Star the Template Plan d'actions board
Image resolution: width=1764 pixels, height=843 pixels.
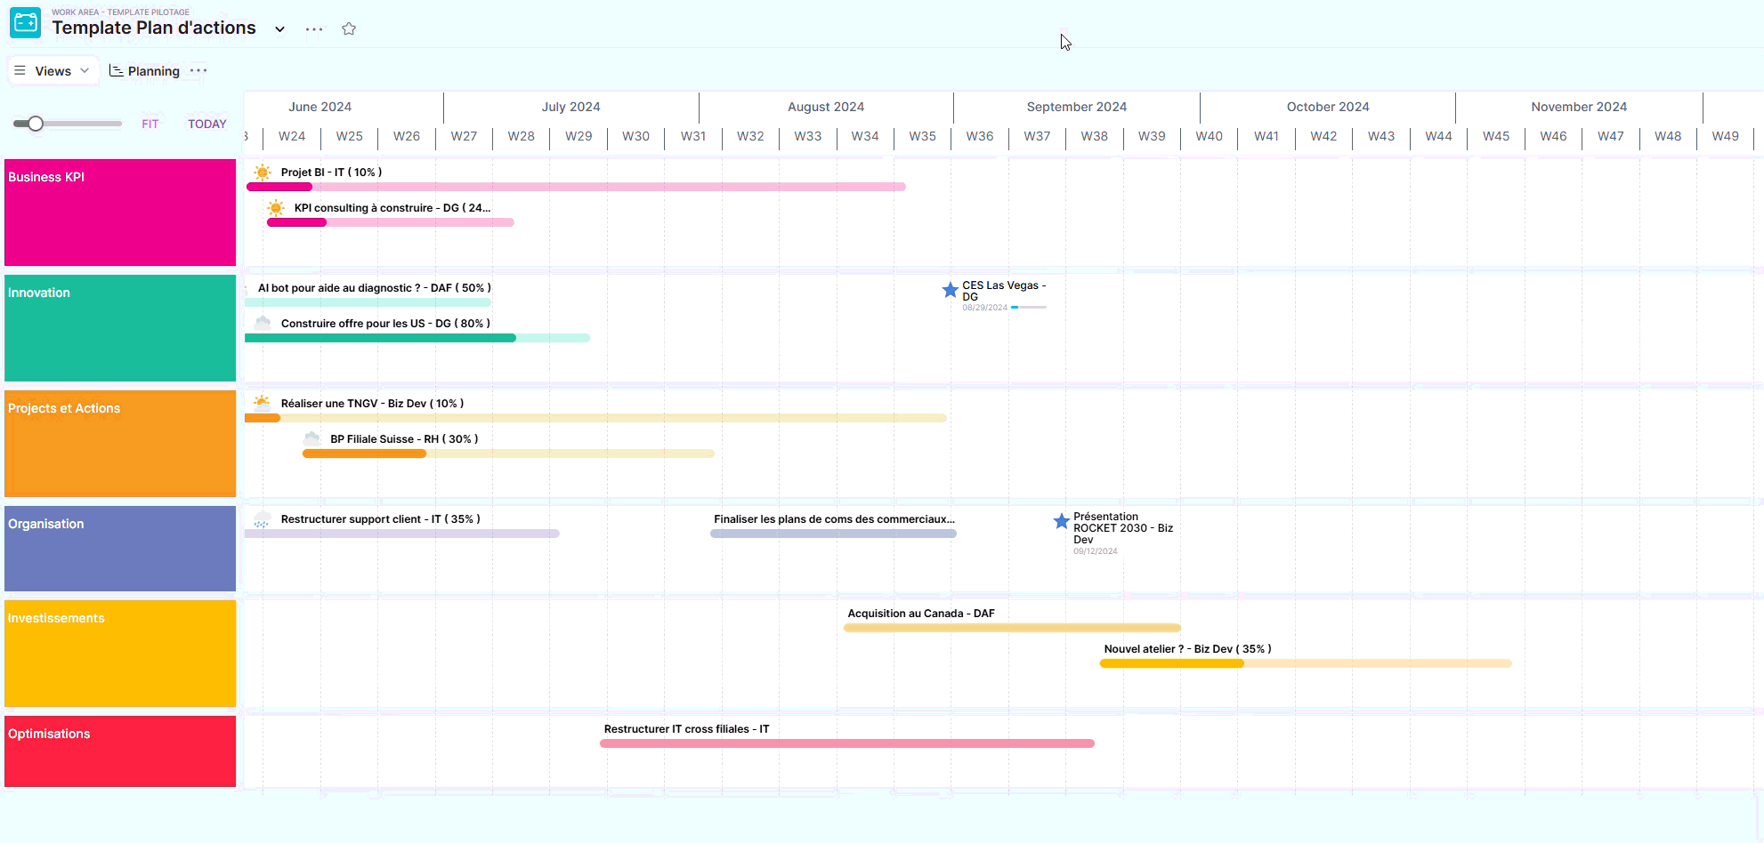(349, 29)
